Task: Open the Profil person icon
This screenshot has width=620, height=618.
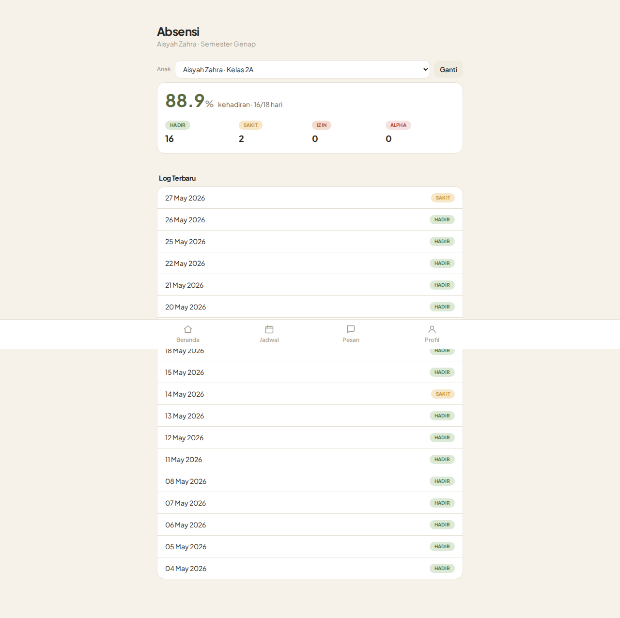Action: pyautogui.click(x=432, y=329)
